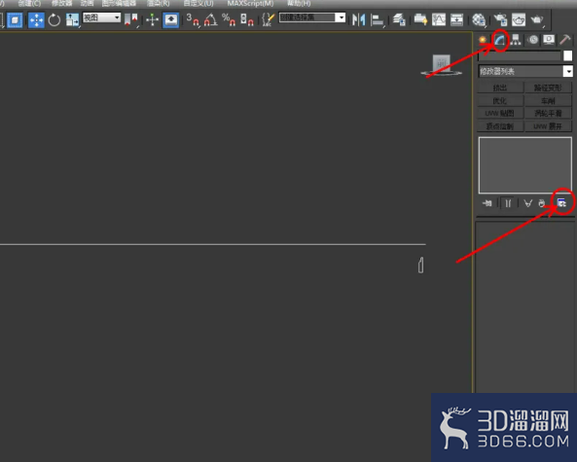Image resolution: width=577 pixels, height=462 pixels.
Task: Click the Mirror tool icon
Action: (x=358, y=19)
